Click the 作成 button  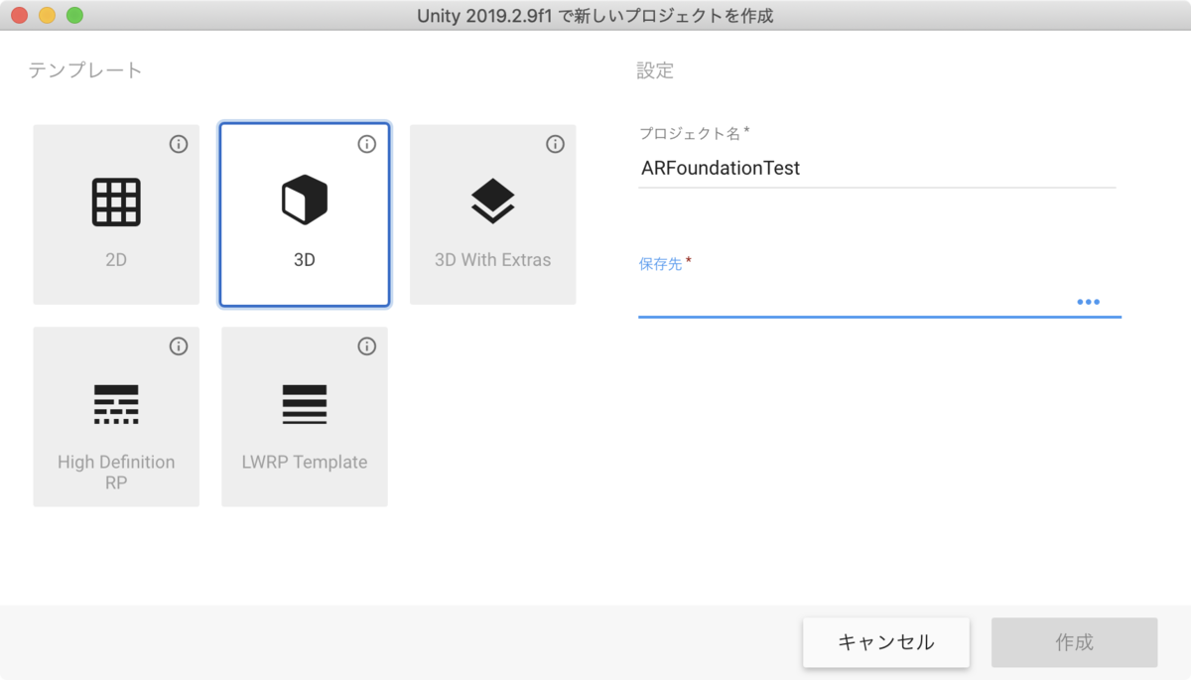[1074, 642]
